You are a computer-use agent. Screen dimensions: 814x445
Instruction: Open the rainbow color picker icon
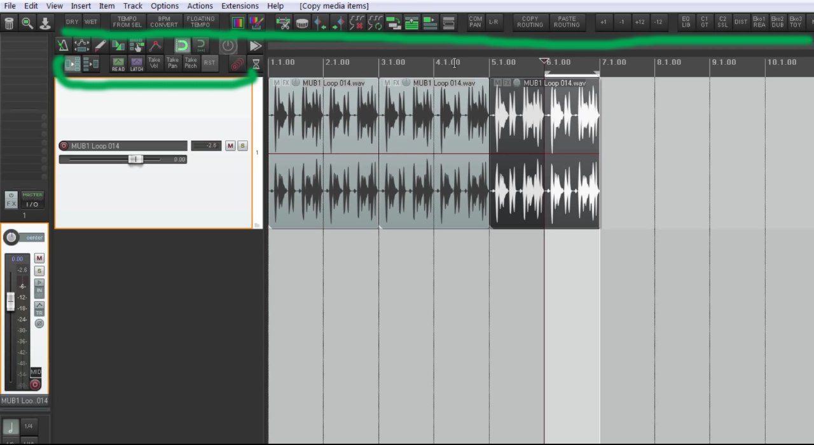(238, 23)
